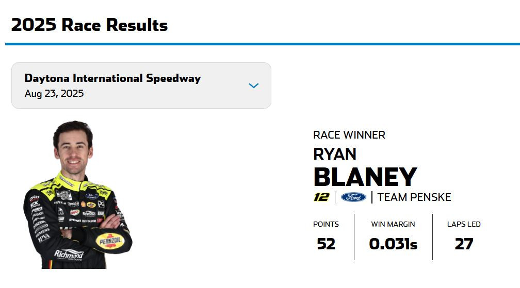Click the yellow number 12 car icon

321,197
